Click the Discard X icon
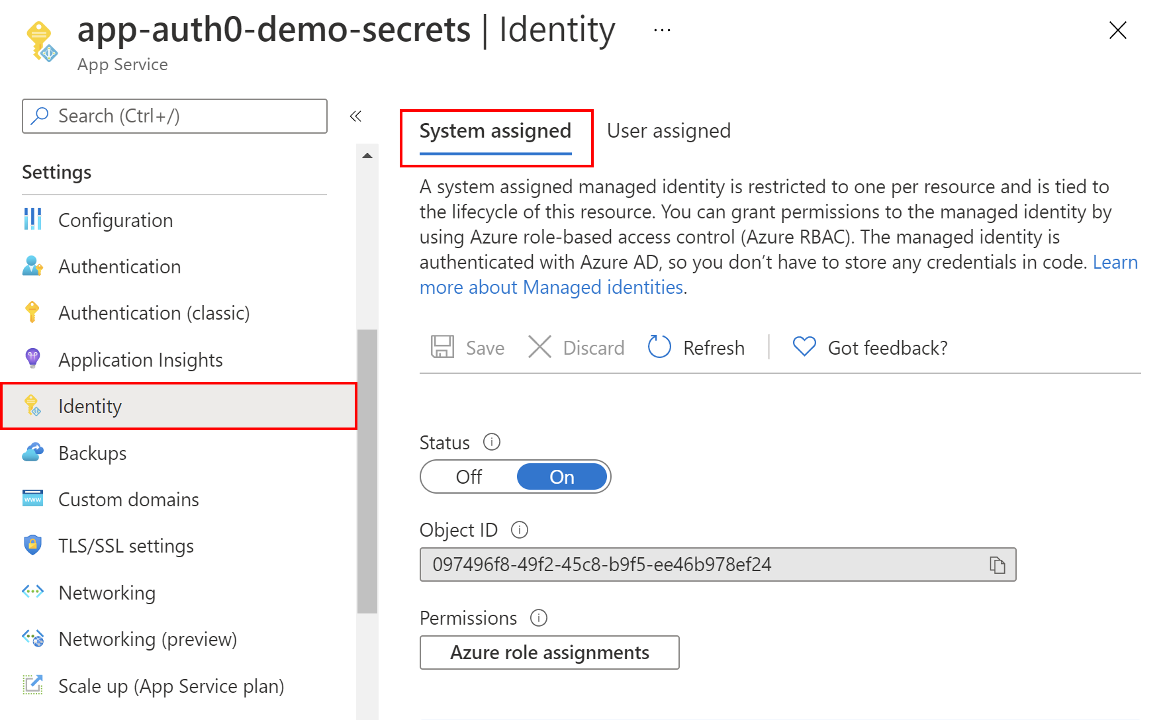The width and height of the screenshot is (1165, 720). tap(539, 347)
